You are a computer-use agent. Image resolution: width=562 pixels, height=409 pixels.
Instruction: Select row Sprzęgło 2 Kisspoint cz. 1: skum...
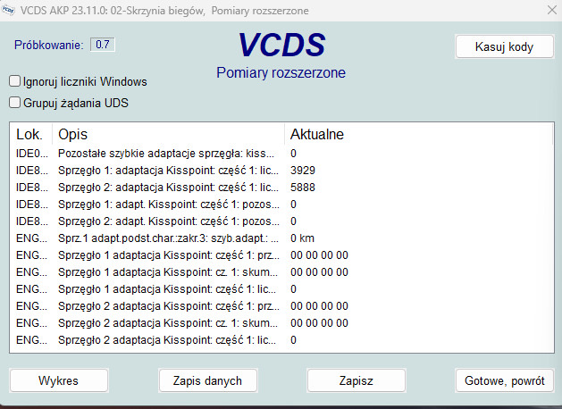pos(281,322)
